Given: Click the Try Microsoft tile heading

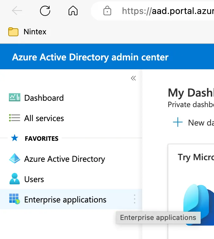Looking at the screenshot, I should point(196,157).
